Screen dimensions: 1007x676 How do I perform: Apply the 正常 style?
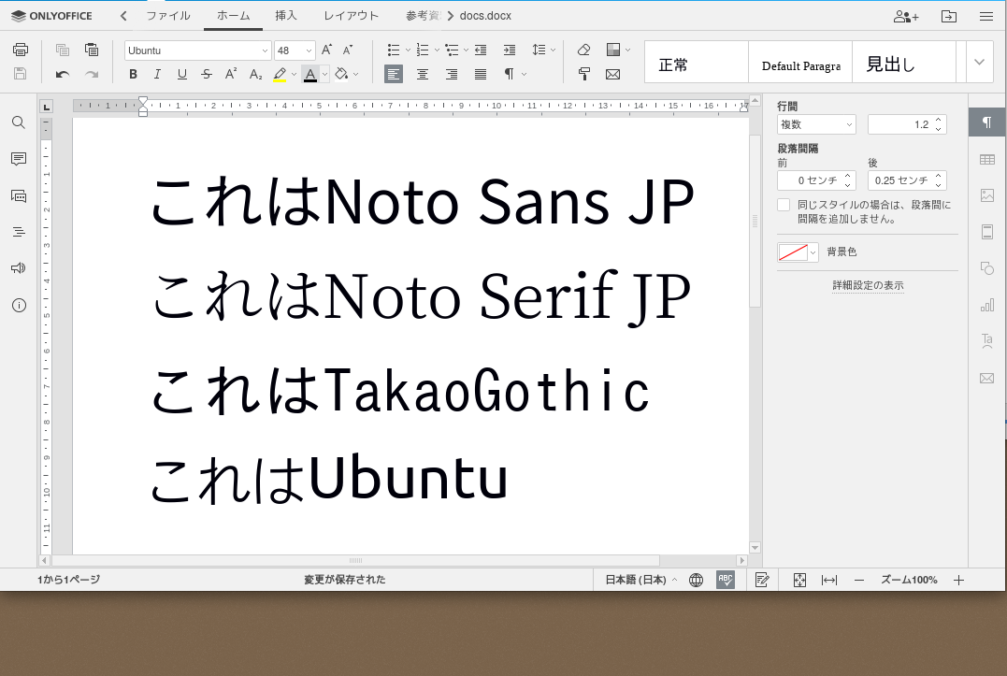point(697,63)
